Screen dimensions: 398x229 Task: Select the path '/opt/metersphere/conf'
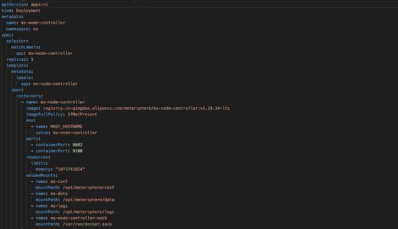(x=88, y=187)
